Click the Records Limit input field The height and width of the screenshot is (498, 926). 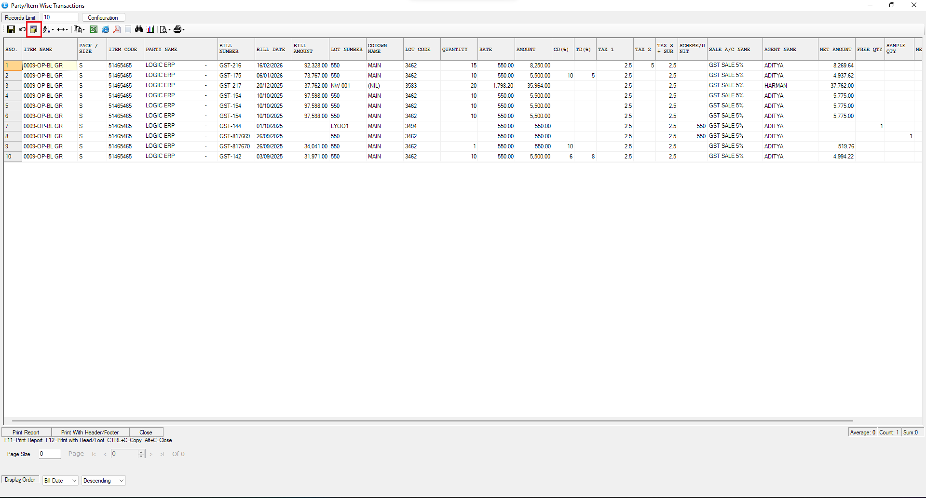click(60, 17)
